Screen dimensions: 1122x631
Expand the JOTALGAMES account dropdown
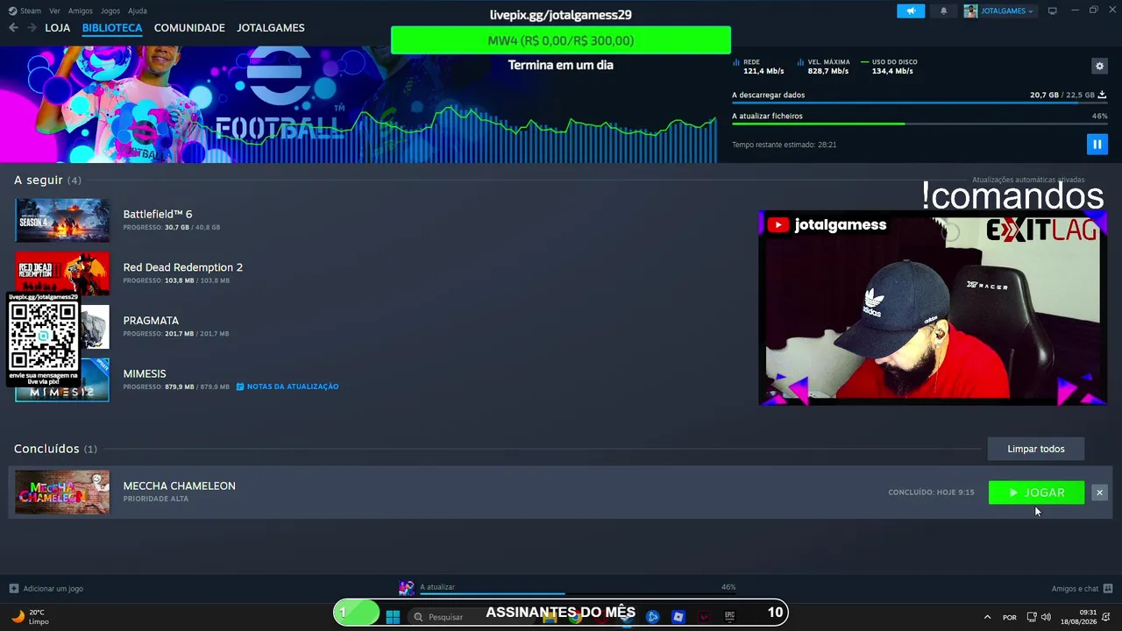(999, 11)
